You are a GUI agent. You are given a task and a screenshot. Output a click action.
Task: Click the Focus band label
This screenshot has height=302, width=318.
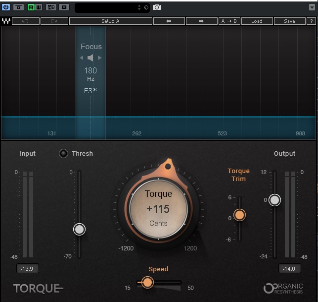click(91, 47)
